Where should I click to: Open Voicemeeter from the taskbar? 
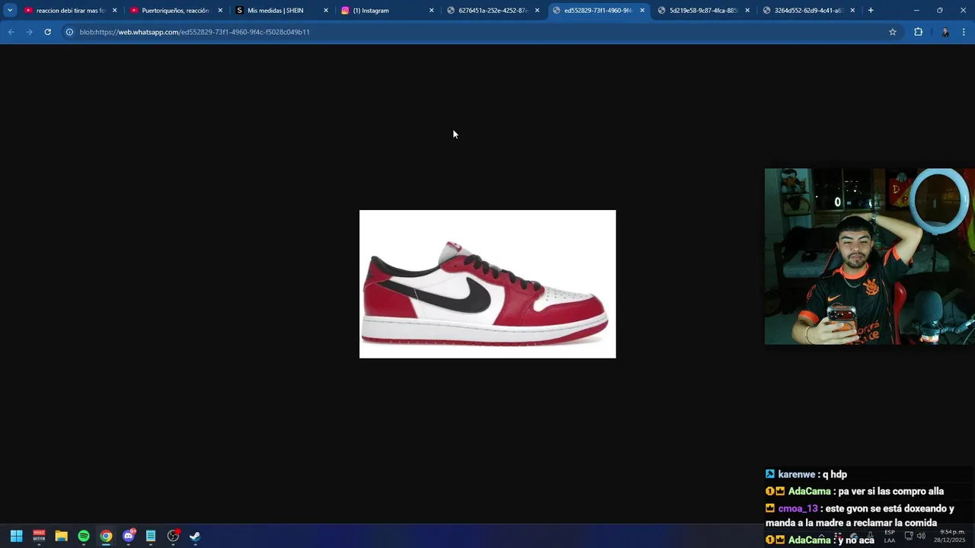39,536
